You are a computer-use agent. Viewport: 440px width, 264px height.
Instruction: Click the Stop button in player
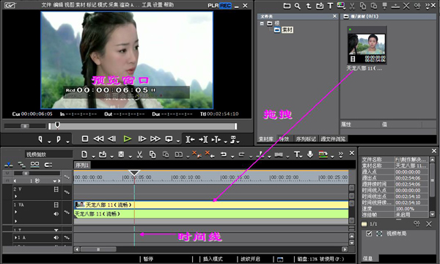click(85, 139)
